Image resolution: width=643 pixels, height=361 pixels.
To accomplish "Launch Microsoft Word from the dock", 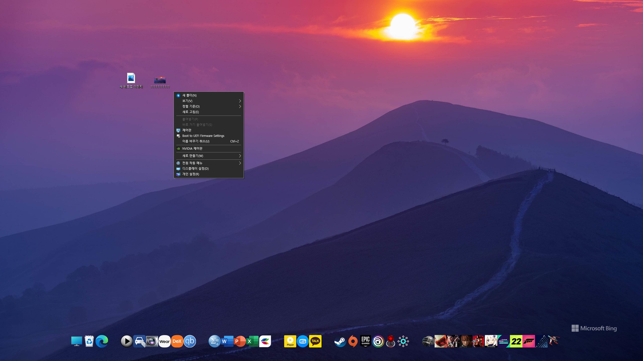I will (227, 341).
